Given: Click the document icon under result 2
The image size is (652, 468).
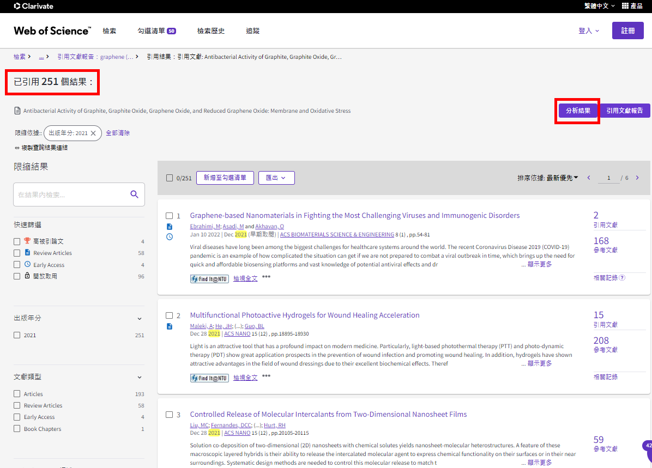Looking at the screenshot, I should pos(169,326).
